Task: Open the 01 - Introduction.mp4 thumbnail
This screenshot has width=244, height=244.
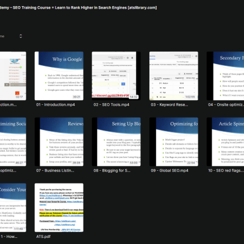Action: point(59,76)
